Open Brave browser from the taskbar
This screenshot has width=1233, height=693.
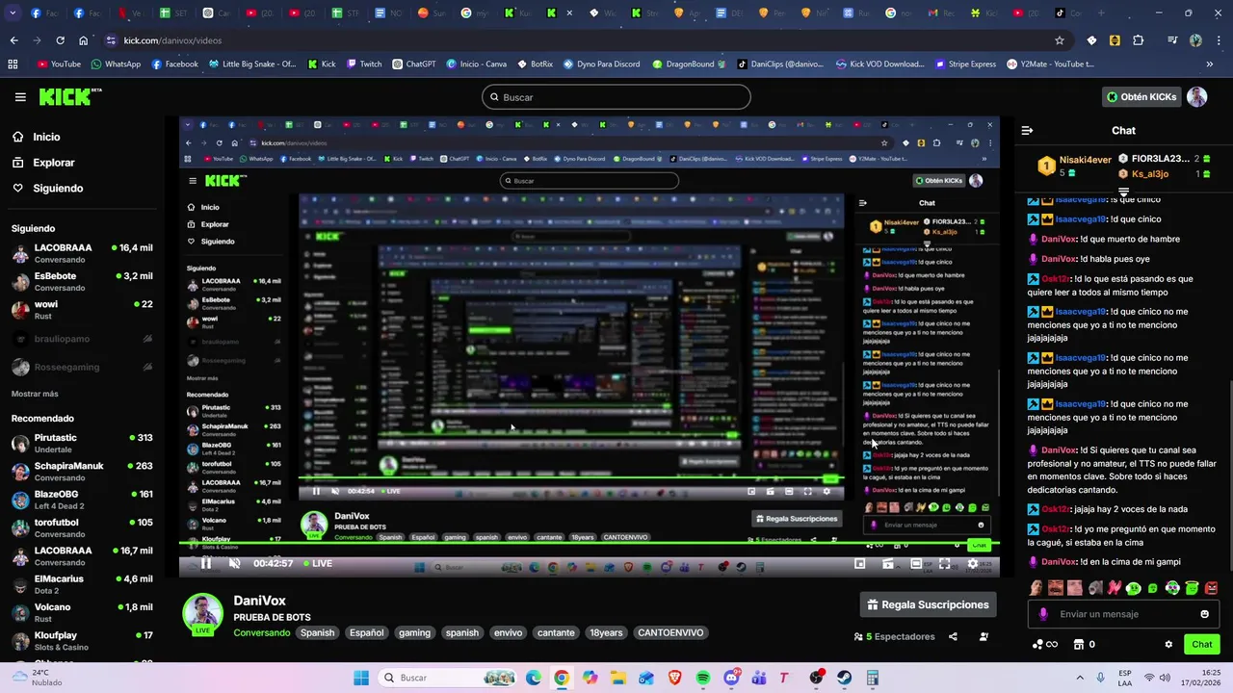click(x=674, y=678)
